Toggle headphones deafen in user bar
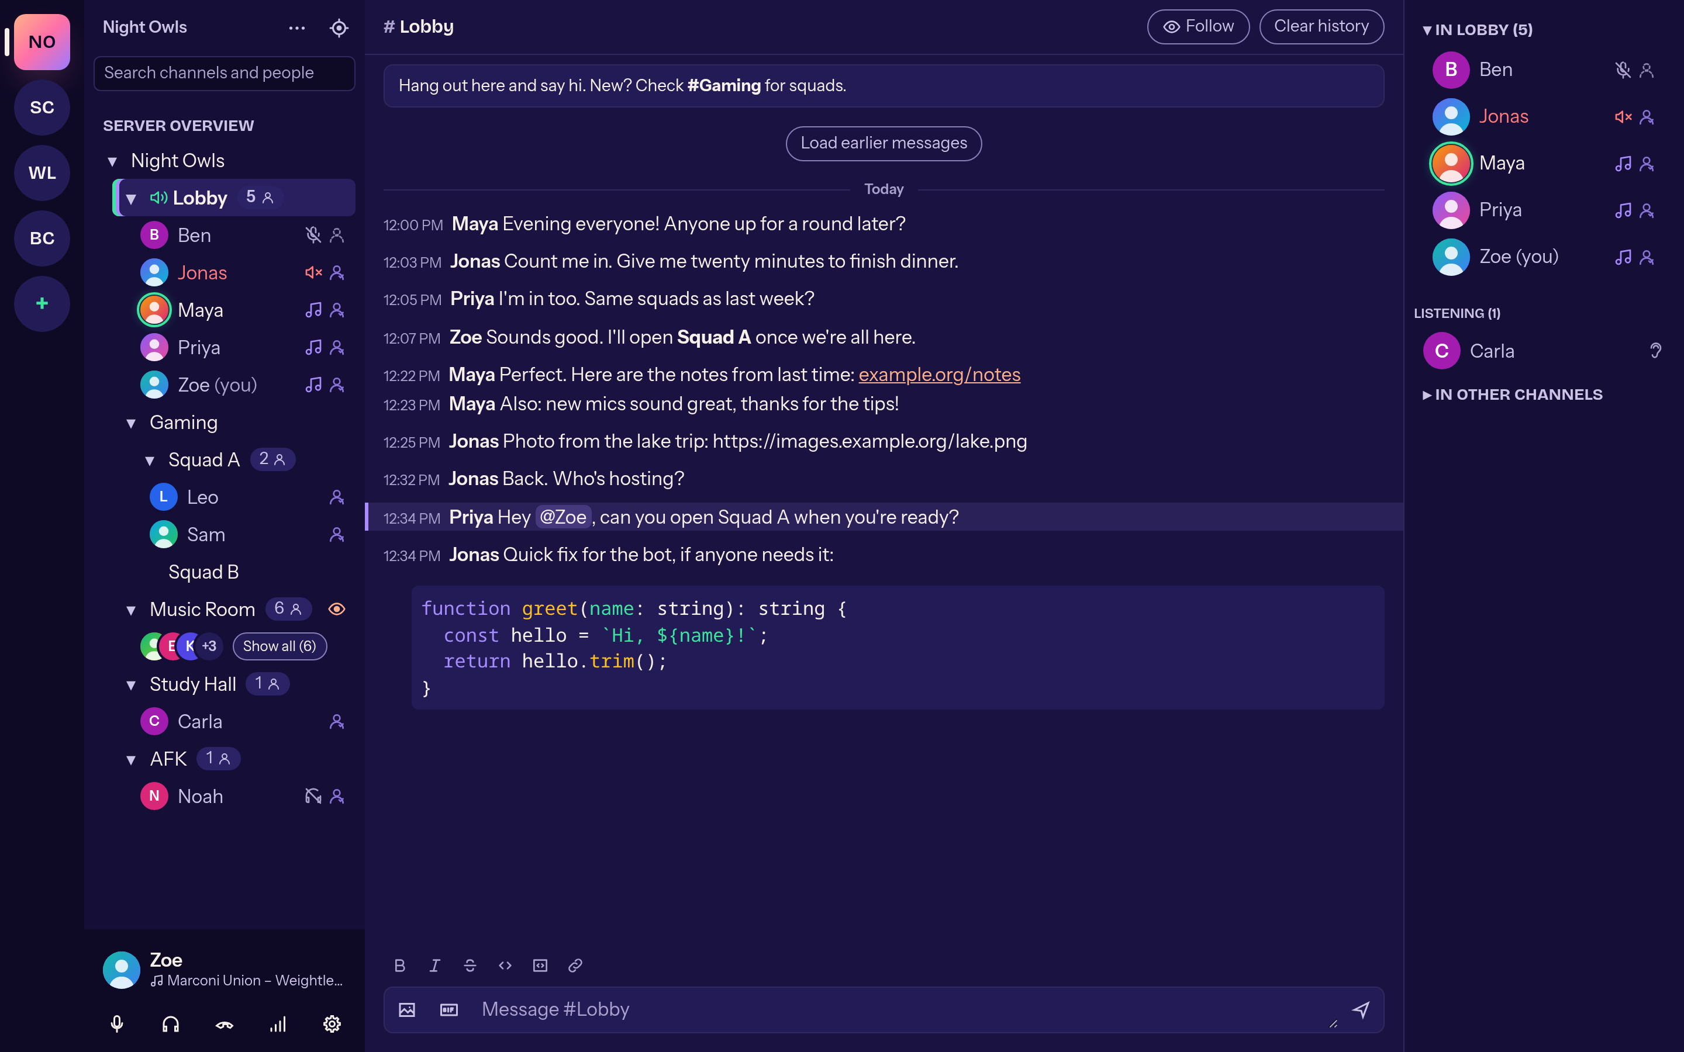The width and height of the screenshot is (1684, 1052). click(x=171, y=1023)
